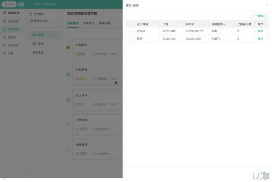The image size is (272, 182).
Task: Click the 绩效档案 sidebar icon
Action: pos(5,45)
